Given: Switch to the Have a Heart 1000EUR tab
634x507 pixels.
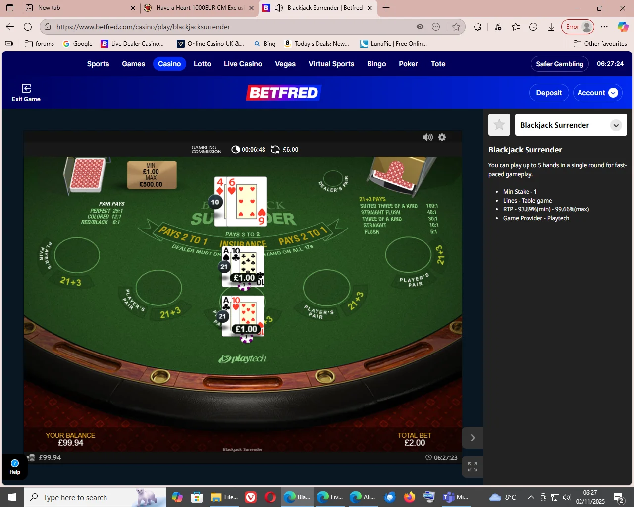Looking at the screenshot, I should tap(198, 8).
